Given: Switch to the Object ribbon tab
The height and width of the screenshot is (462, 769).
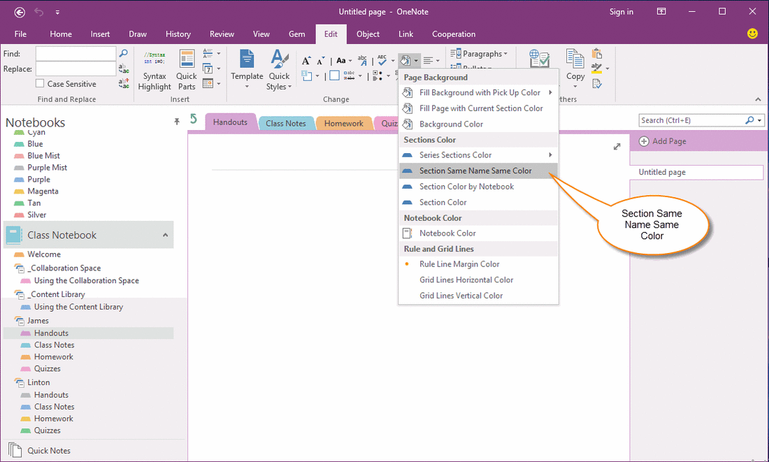Looking at the screenshot, I should coord(368,34).
